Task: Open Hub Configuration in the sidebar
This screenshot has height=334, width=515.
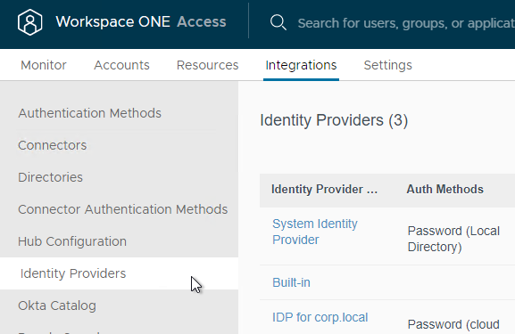Action: [x=72, y=241]
